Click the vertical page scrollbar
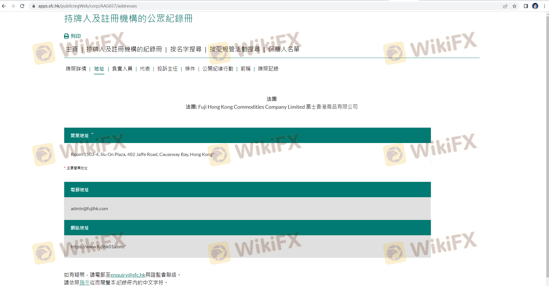This screenshot has height=286, width=549. tap(547, 144)
